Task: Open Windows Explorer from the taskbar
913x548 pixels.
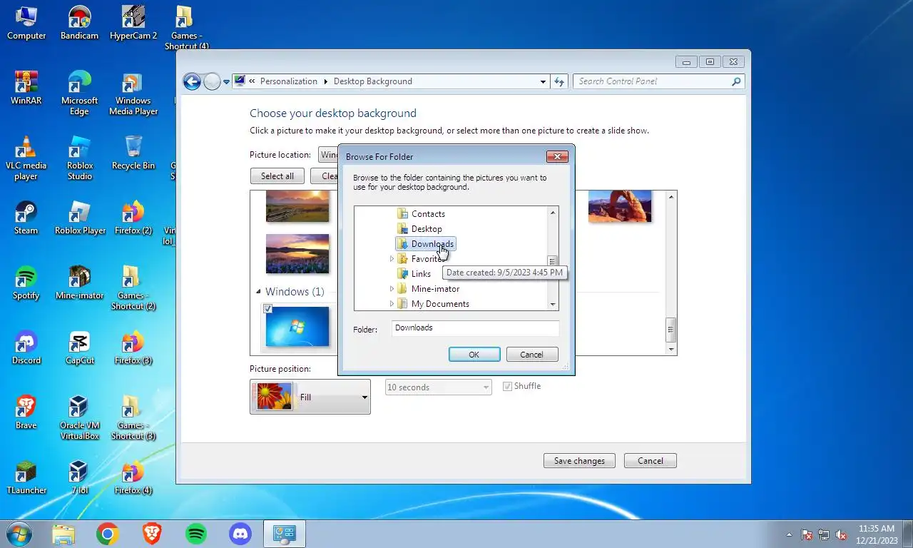Action: (x=63, y=534)
